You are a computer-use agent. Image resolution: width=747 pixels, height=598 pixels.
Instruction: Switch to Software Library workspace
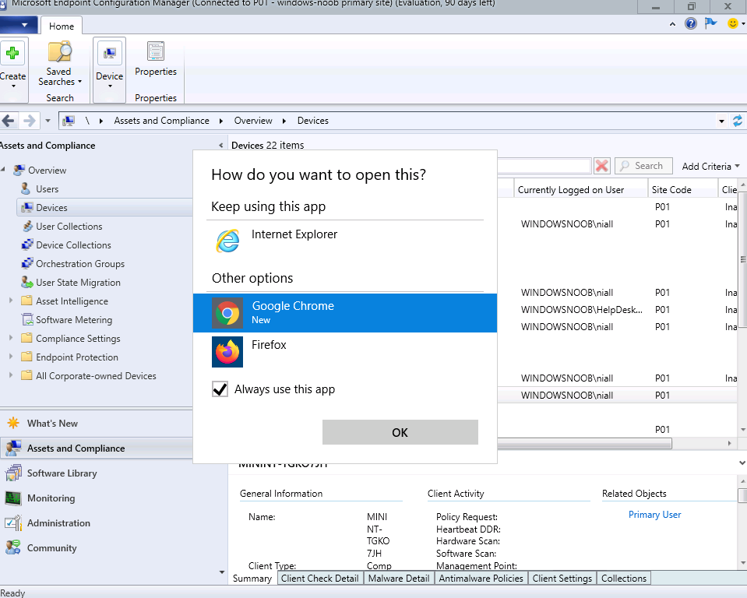pos(62,473)
